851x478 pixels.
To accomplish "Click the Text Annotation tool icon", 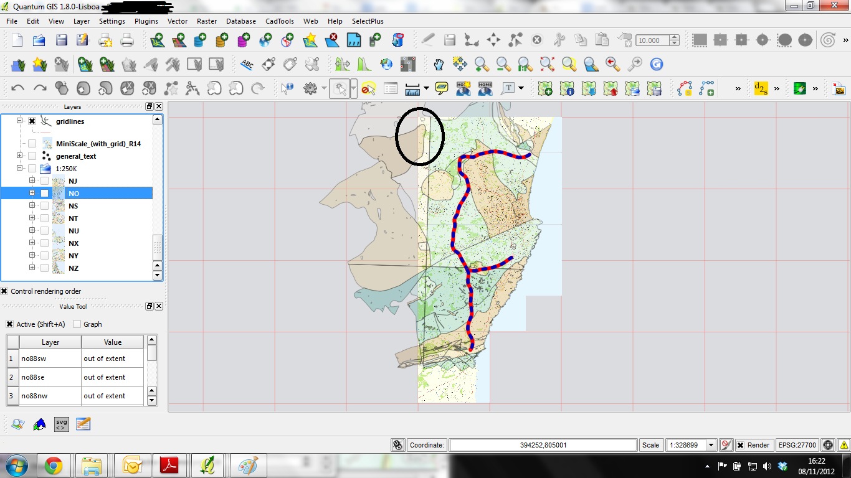I will tap(508, 88).
